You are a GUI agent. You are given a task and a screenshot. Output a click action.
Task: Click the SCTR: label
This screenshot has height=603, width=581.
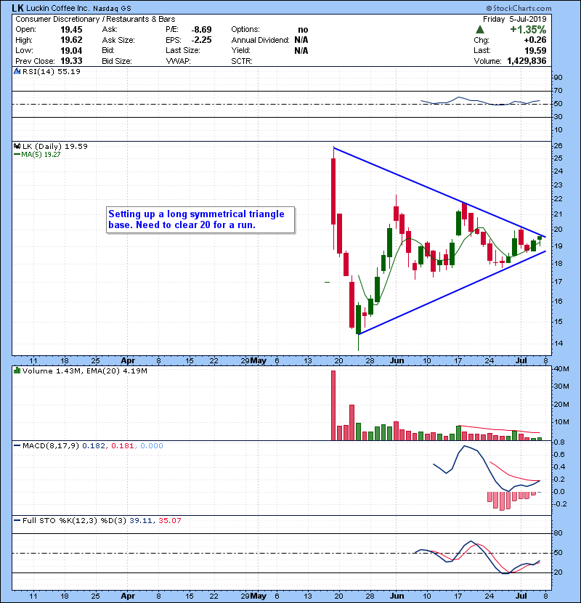[242, 61]
